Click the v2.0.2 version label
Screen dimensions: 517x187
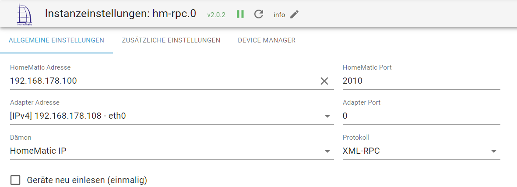coord(216,15)
